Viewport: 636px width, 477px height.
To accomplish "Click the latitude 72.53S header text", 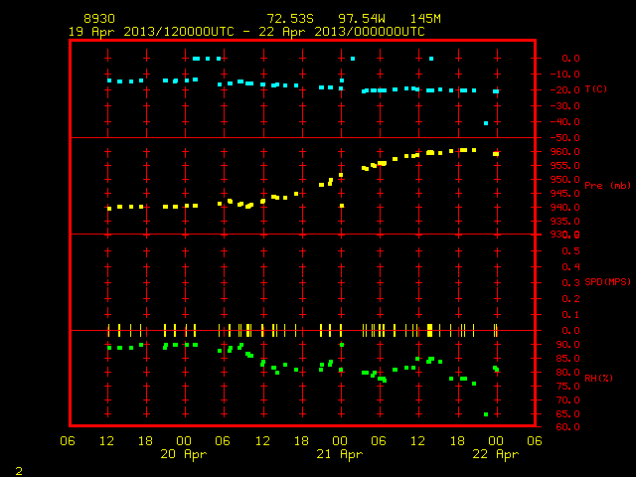I will coord(290,19).
